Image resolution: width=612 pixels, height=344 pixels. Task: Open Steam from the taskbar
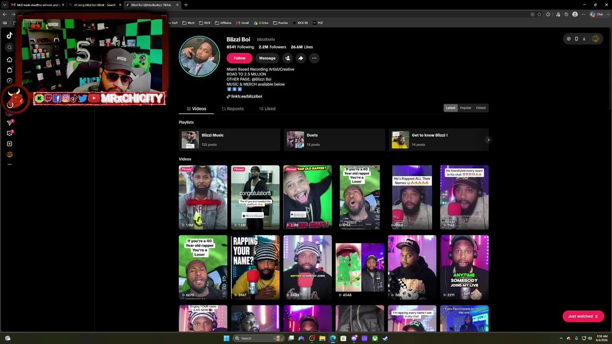385,338
